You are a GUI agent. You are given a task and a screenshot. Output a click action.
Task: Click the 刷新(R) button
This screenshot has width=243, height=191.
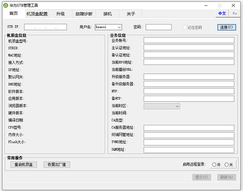click(227, 177)
